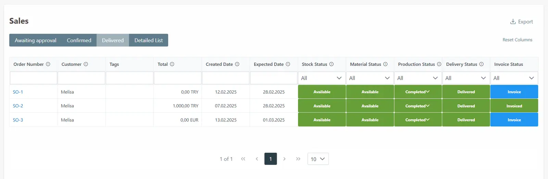Viewport: 548px width, 179px height.
Task: Click material Available cell for SO-2
Action: click(x=370, y=106)
